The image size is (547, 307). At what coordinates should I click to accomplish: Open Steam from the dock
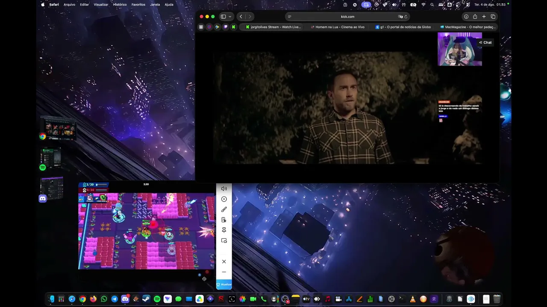[x=146, y=299]
